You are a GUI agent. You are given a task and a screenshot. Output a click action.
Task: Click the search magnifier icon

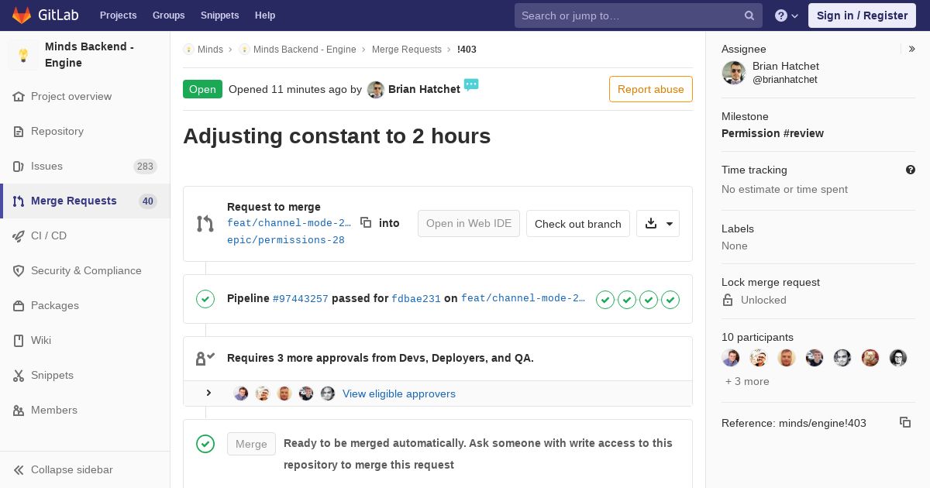click(x=749, y=15)
